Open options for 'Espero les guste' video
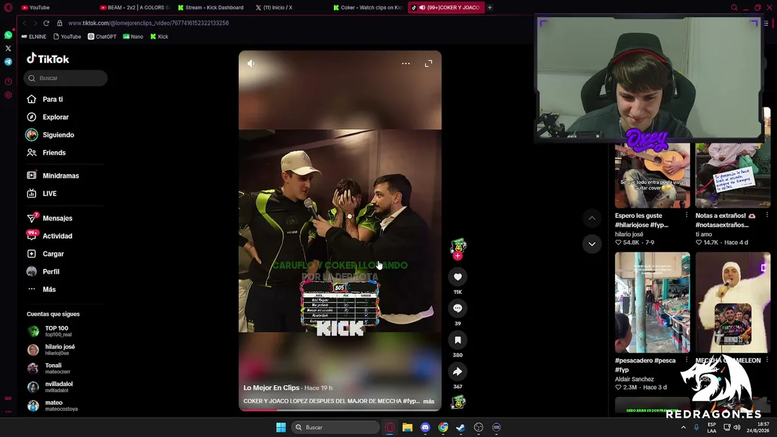Viewport: 777px width, 437px height. point(687,215)
